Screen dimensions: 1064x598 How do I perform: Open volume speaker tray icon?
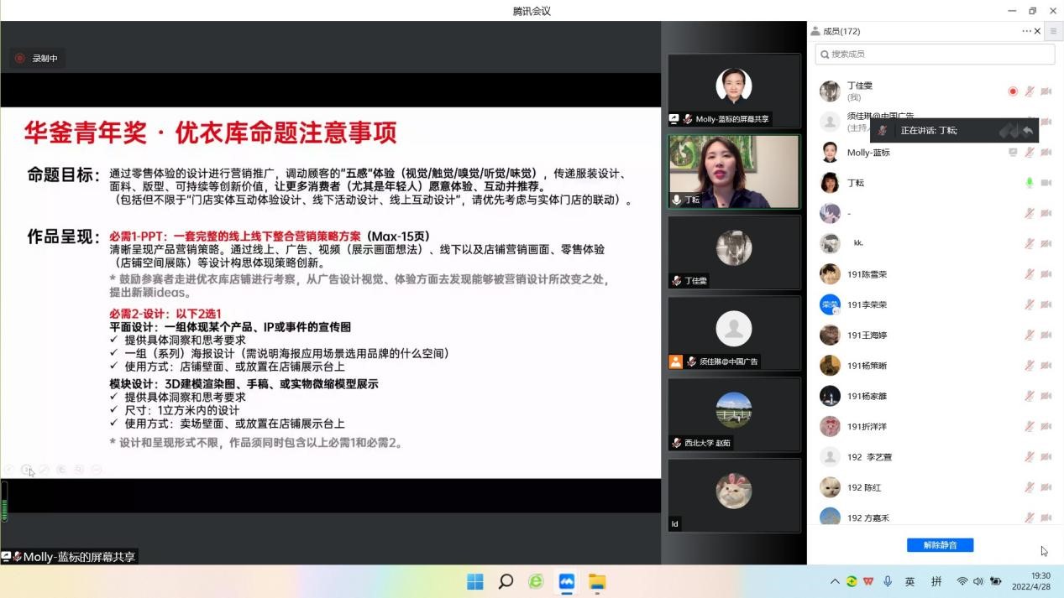pos(978,581)
